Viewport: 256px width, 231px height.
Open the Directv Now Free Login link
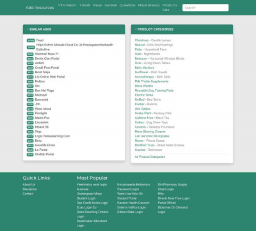click(173, 198)
